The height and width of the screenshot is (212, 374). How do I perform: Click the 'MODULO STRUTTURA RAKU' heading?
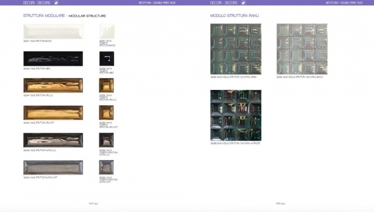coord(234,16)
